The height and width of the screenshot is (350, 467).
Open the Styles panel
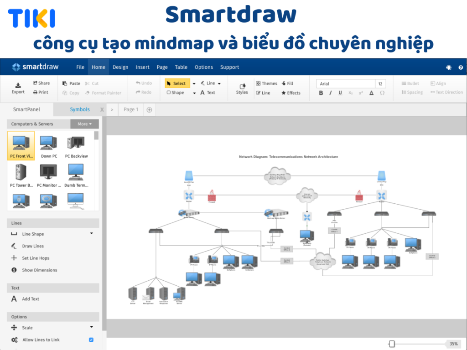(241, 88)
